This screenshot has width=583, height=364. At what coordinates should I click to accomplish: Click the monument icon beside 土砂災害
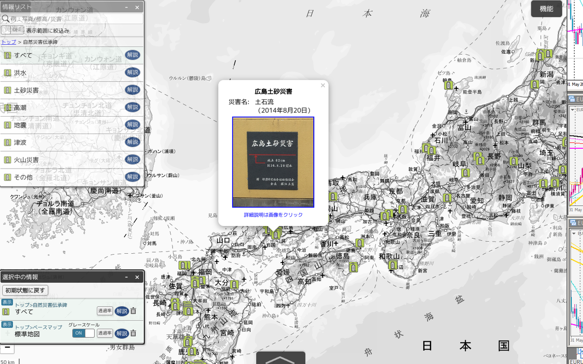[7, 90]
